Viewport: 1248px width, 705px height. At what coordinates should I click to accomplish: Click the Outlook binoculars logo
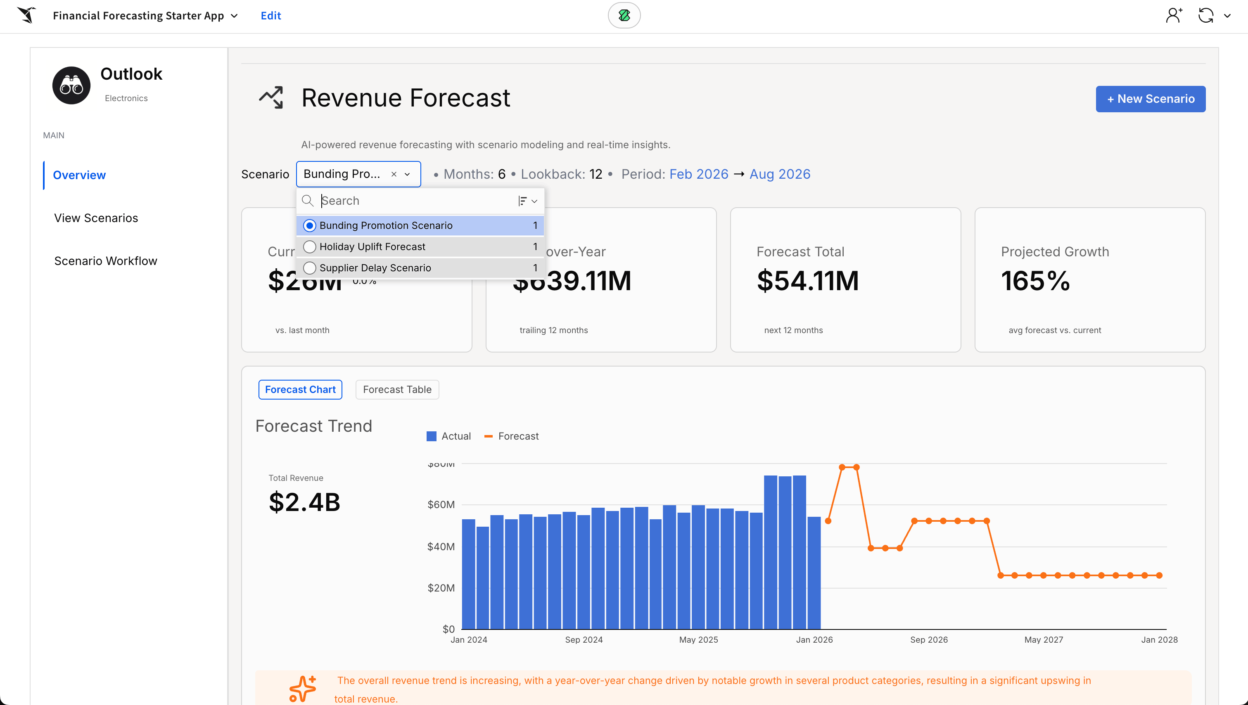tap(71, 86)
